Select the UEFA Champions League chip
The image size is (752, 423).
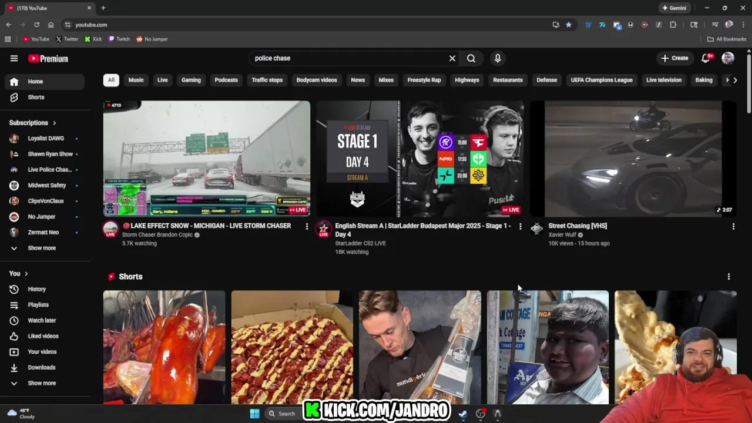(602, 80)
